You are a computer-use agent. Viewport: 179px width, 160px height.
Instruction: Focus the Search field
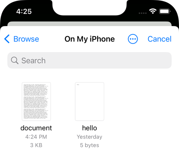(89, 60)
